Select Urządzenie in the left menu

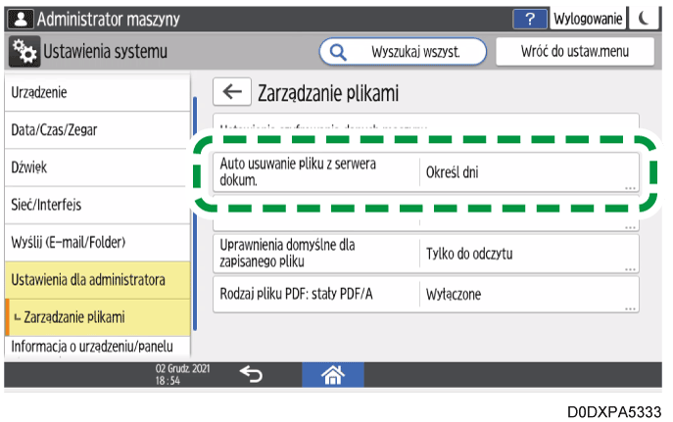(95, 92)
